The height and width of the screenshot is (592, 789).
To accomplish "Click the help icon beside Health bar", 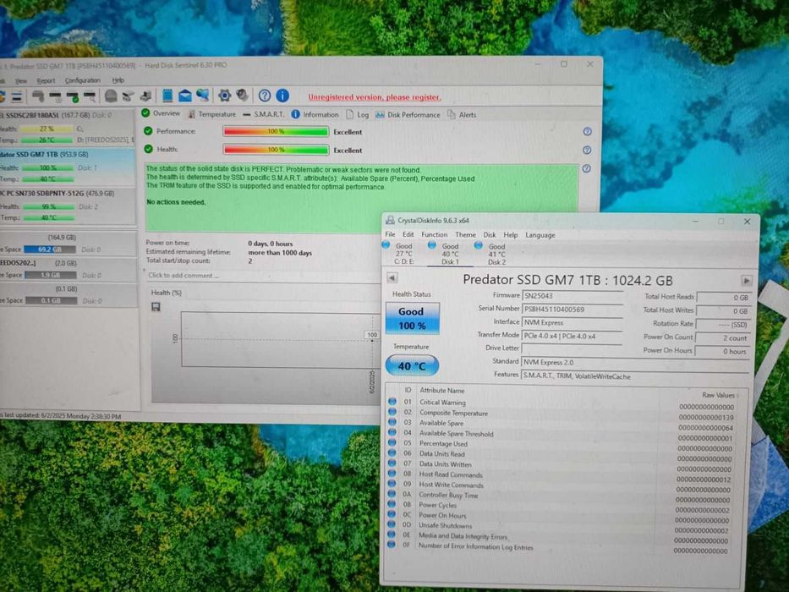I will click(587, 150).
